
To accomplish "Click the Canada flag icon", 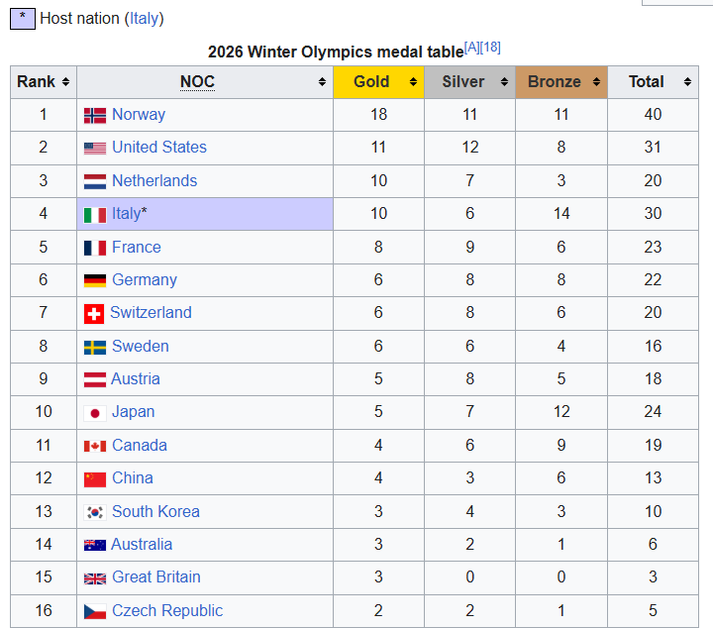I will click(95, 446).
